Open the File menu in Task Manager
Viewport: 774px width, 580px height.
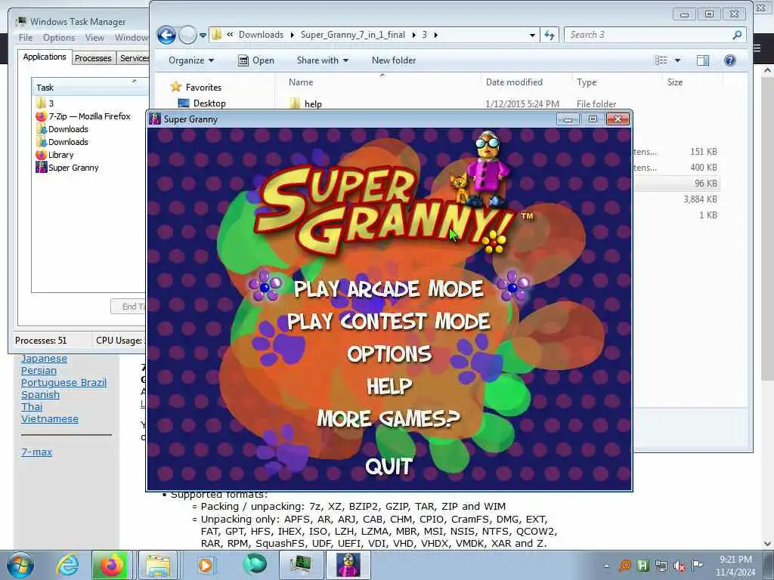[26, 38]
